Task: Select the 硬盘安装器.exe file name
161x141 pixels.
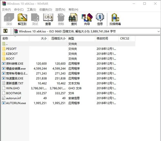Action: click(16, 68)
